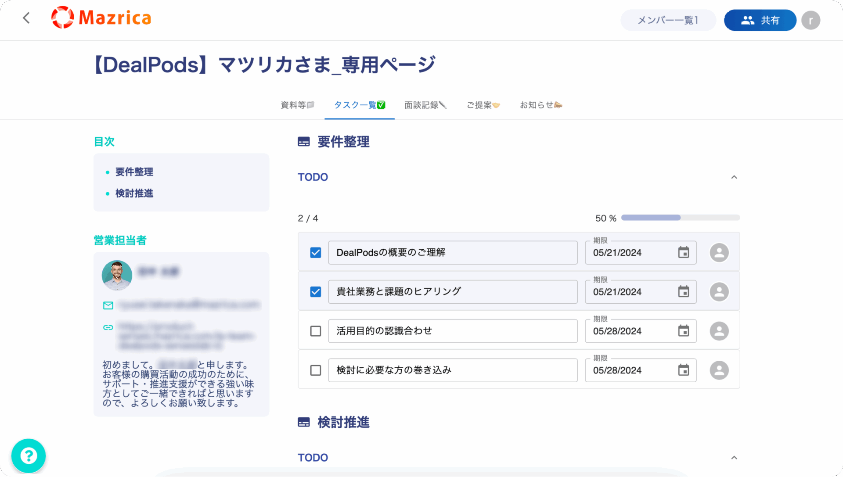Click the 共有 share button
The width and height of the screenshot is (843, 477).
760,20
